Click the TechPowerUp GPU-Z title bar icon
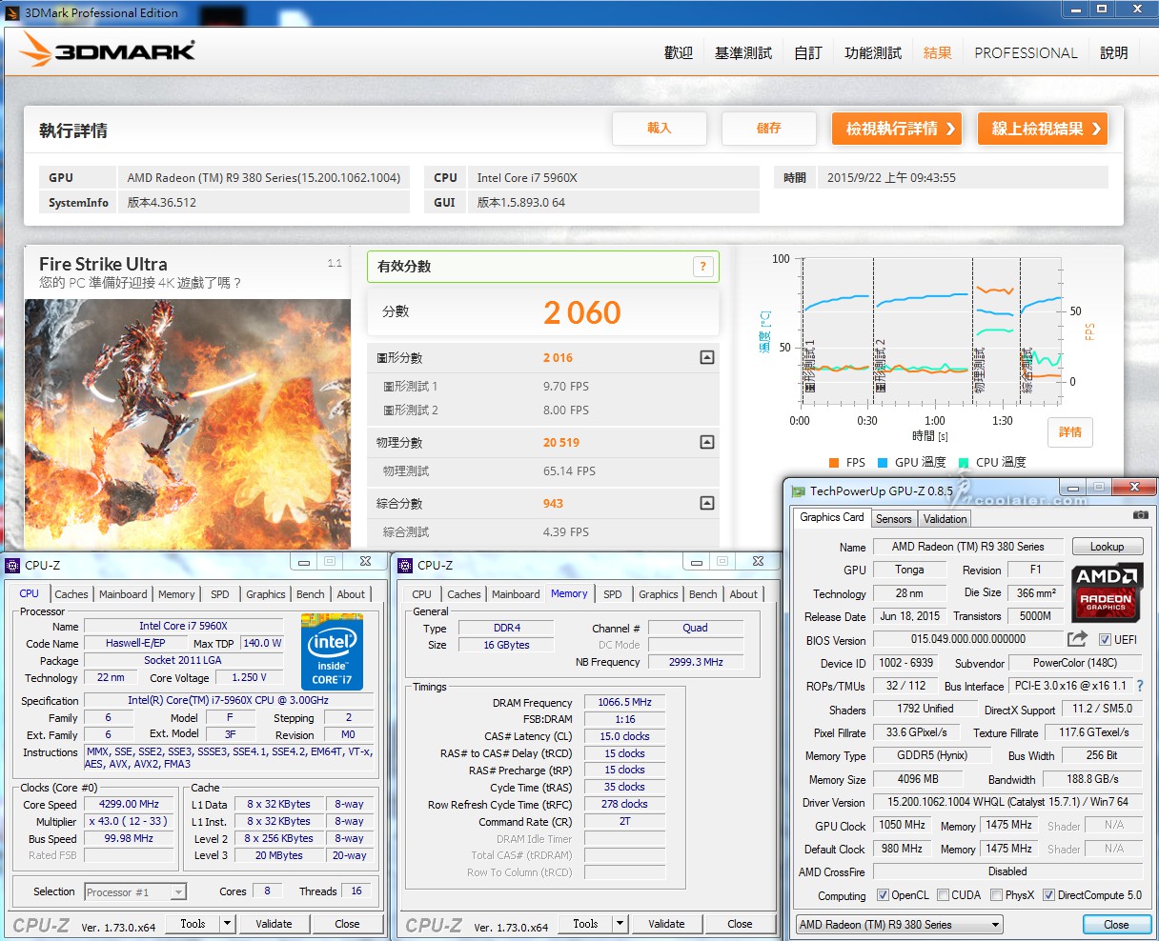 coord(799,491)
